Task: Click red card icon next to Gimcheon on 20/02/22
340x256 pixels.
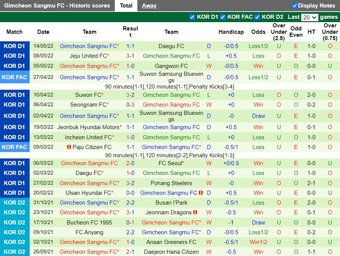Action: [x=201, y=193]
